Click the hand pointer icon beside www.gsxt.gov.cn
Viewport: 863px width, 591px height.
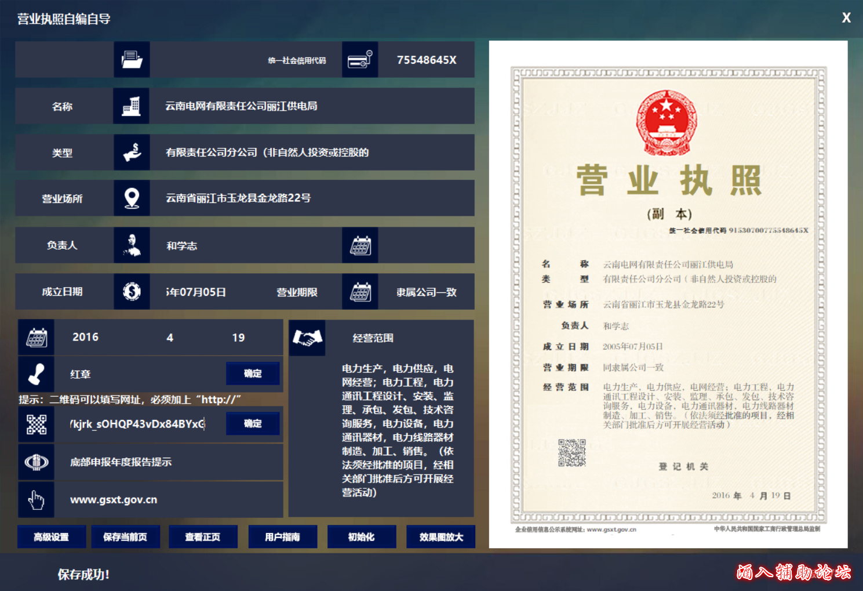click(x=37, y=500)
